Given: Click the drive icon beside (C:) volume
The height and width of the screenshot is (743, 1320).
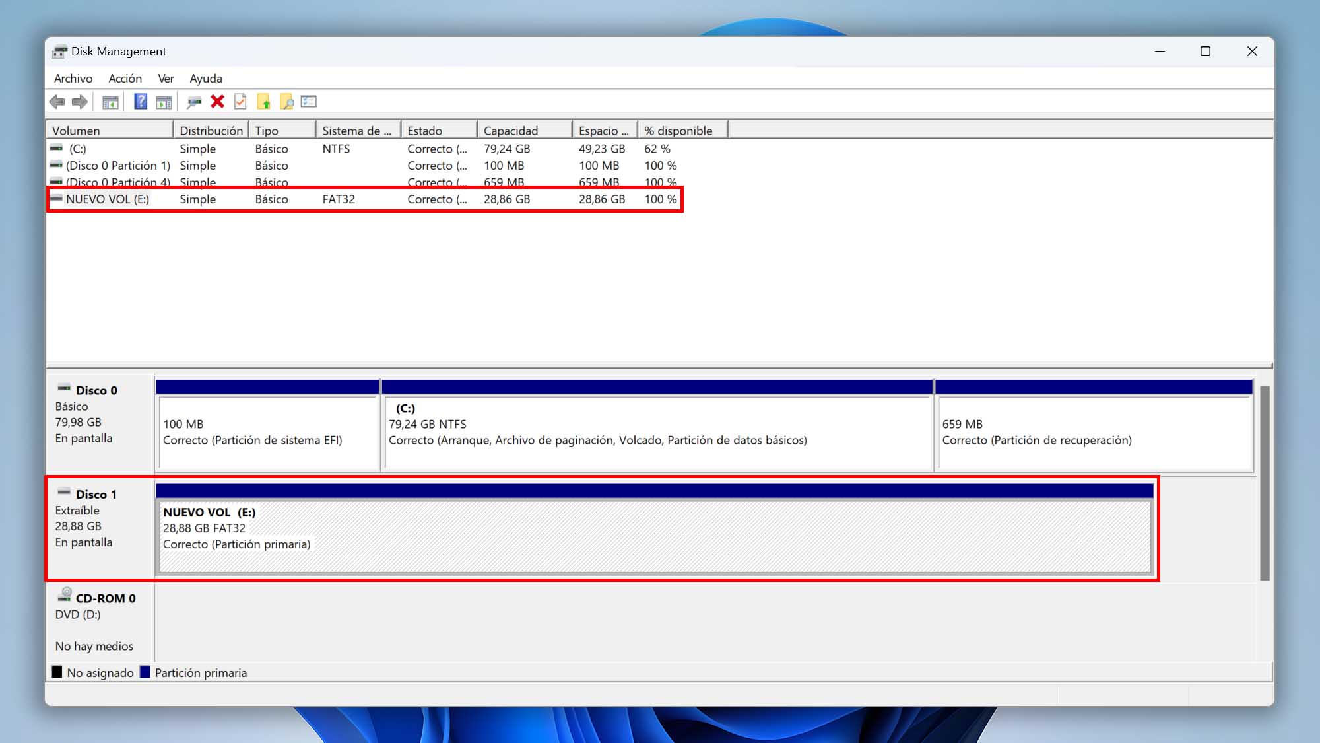Looking at the screenshot, I should tap(57, 148).
